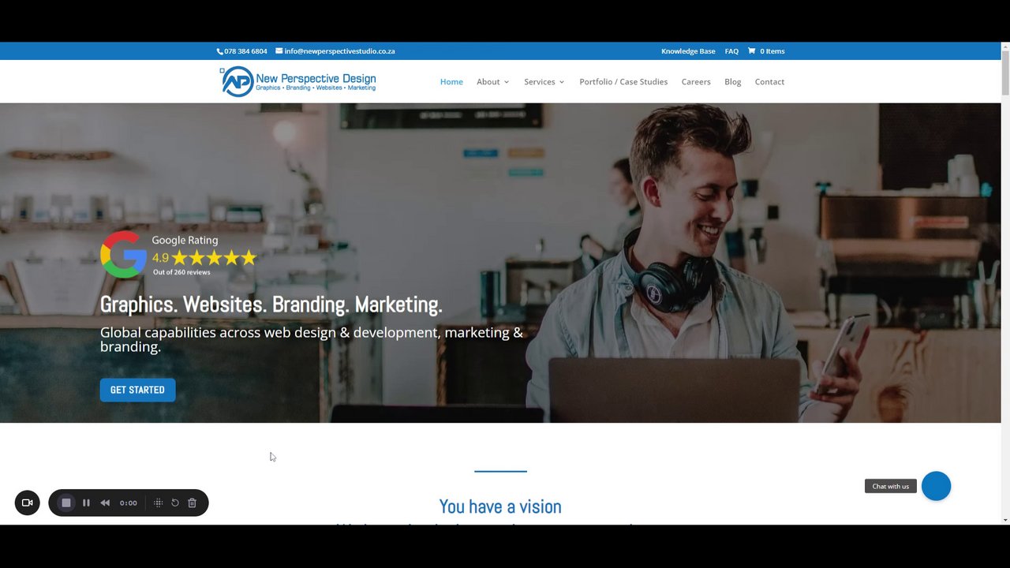Viewport: 1010px width, 568px height.
Task: Click the 0 Items cart link
Action: [x=772, y=51]
